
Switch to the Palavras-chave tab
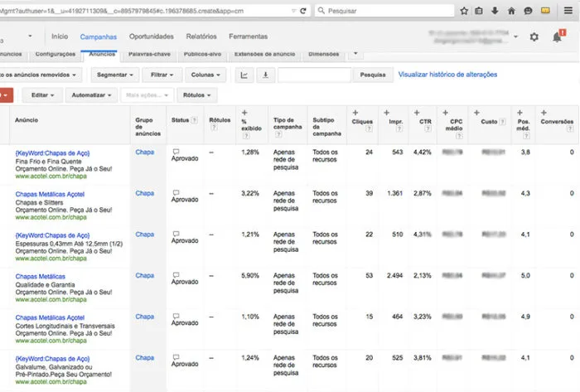point(149,55)
